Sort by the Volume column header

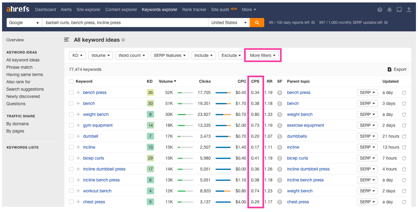click(167, 81)
